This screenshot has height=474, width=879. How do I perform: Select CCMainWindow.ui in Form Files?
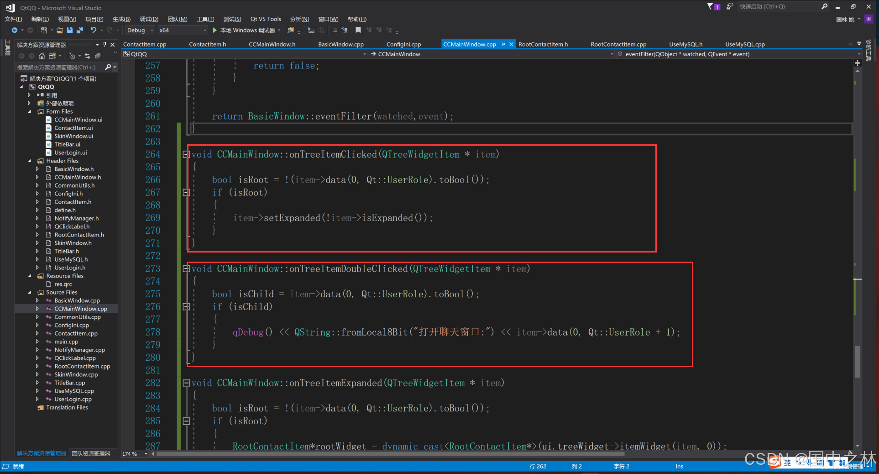[78, 120]
